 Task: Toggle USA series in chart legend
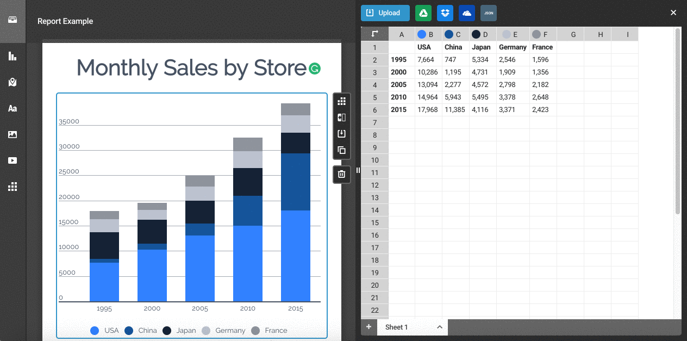[104, 330]
